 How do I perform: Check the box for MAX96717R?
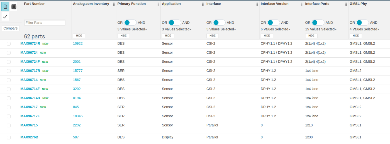point(9,71)
